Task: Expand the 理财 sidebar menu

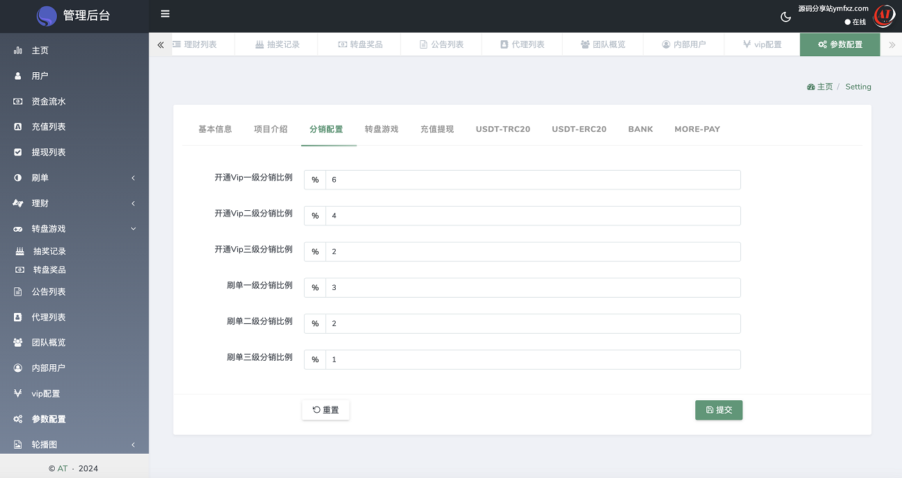Action: tap(74, 203)
